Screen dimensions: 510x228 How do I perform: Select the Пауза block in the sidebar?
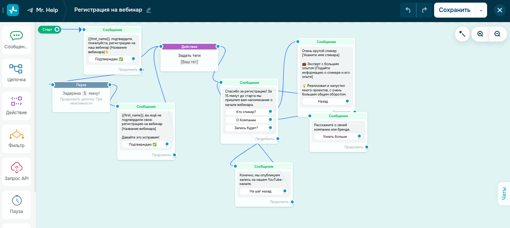click(x=16, y=204)
